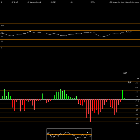Click the RSI axis label 70
Viewport: 140px width, 140px height.
2,32
